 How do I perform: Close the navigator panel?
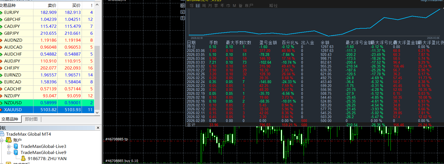pyautogui.click(x=98, y=128)
